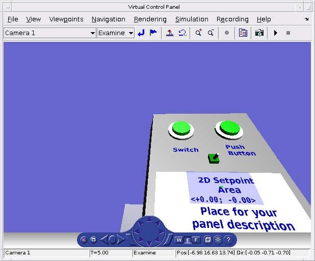Click upper-right diagonal arrow on navigation wheel
Viewport: 315px width, 261px height.
[x=157, y=223]
